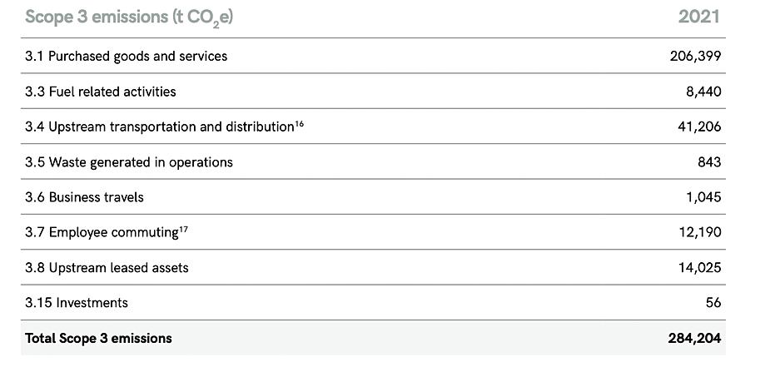
Task: Click the 1,045 value
Action: (x=703, y=197)
